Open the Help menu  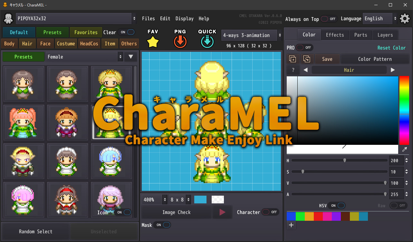(204, 19)
